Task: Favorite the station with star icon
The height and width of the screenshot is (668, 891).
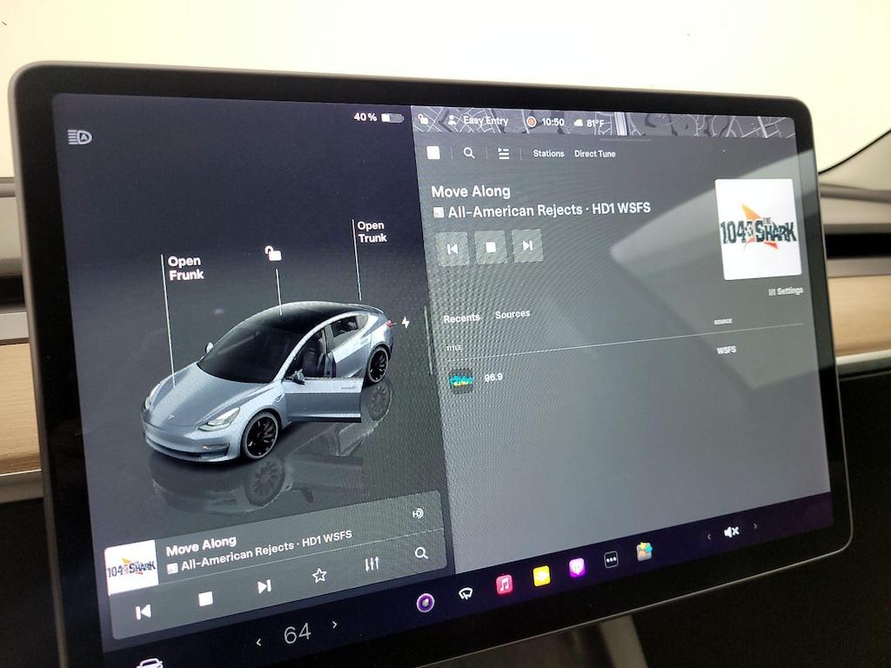Action: [x=319, y=575]
